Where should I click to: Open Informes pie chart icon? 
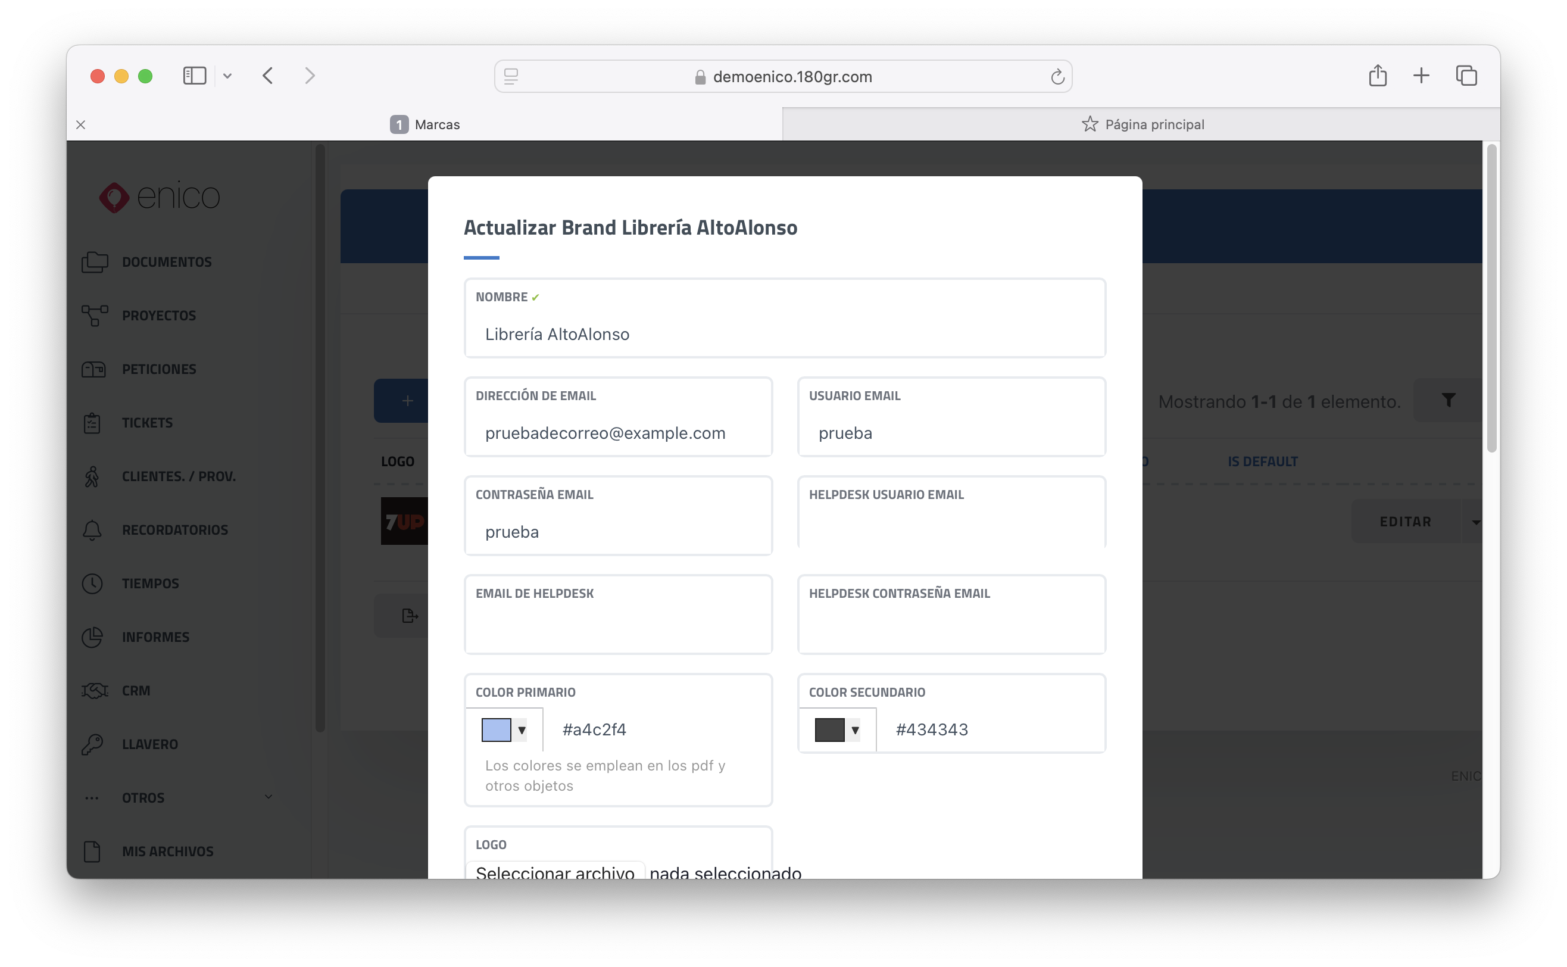(x=92, y=637)
